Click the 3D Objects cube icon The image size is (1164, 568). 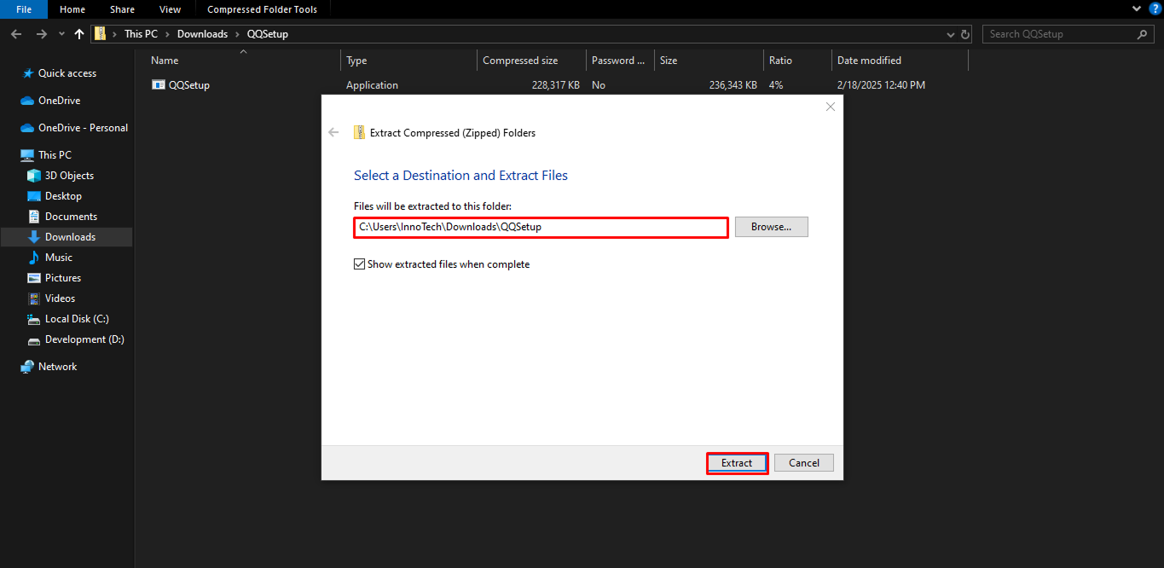[34, 176]
